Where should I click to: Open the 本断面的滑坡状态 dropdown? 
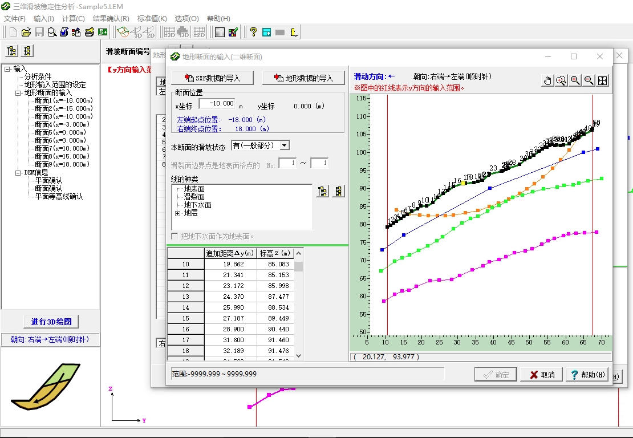point(285,146)
